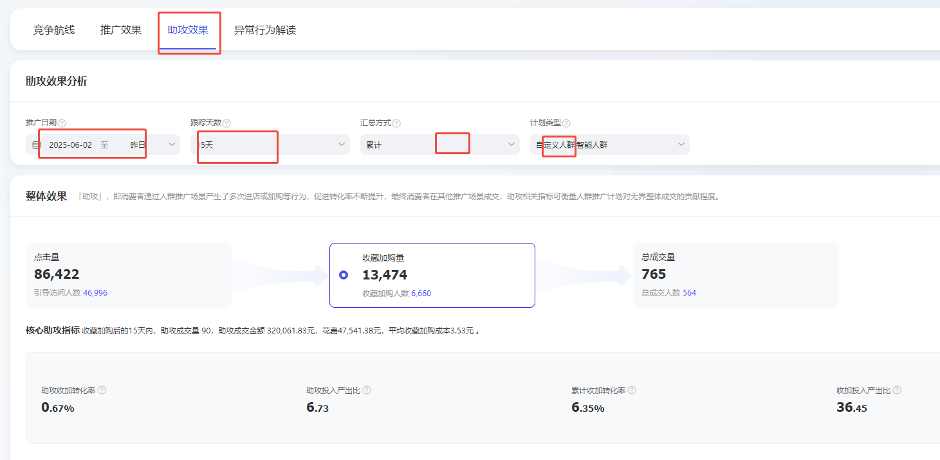
Task: Click help icon beside 累计收加转化率
Action: (632, 390)
